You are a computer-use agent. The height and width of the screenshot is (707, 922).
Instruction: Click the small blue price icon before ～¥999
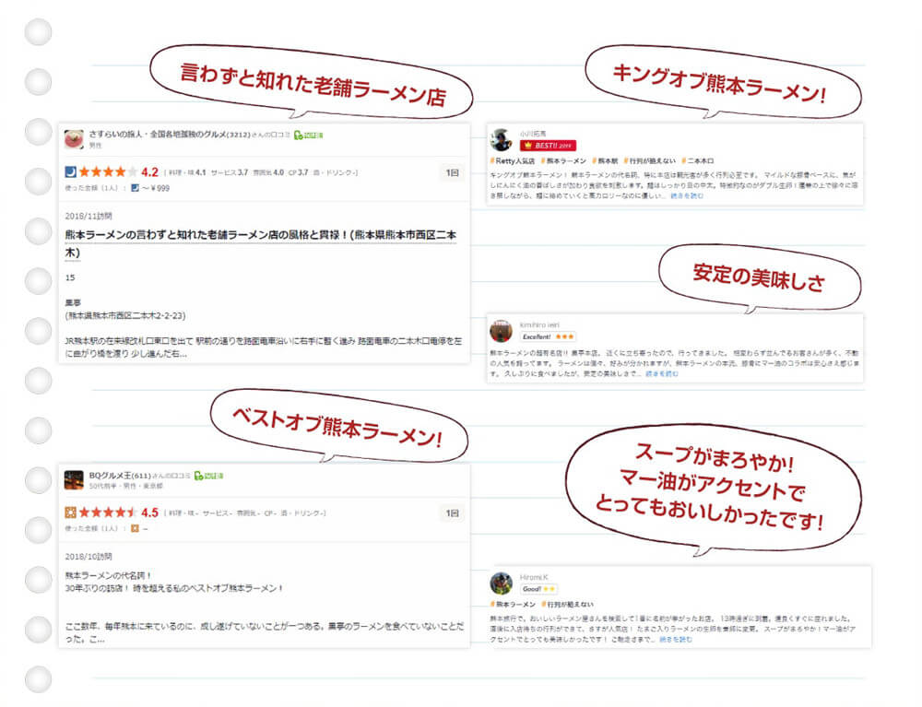click(135, 188)
